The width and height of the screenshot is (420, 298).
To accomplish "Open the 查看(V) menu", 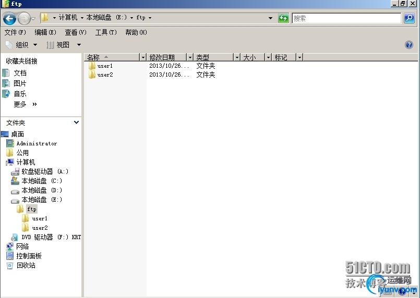I will click(x=76, y=32).
